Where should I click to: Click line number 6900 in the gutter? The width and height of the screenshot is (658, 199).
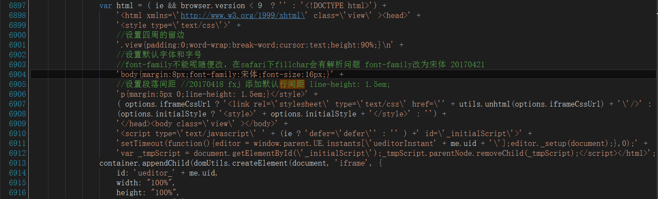[x=18, y=35]
